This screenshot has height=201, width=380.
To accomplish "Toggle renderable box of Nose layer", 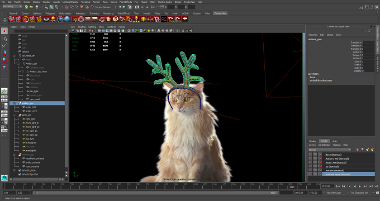I will (x=311, y=155).
